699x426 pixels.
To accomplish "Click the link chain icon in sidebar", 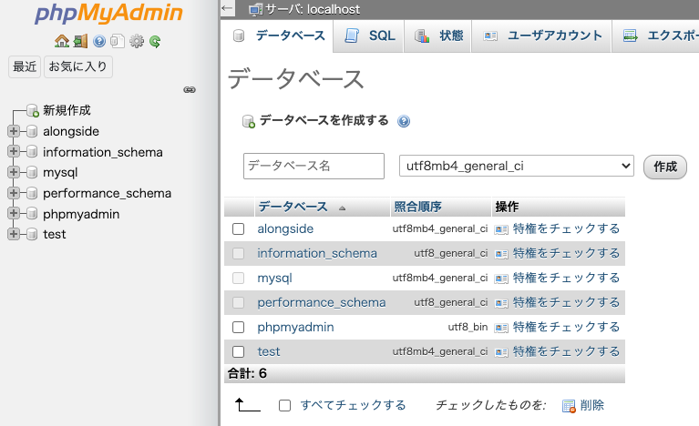I will [190, 90].
